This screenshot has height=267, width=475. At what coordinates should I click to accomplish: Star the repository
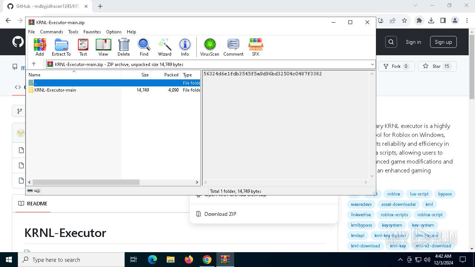[x=437, y=66]
